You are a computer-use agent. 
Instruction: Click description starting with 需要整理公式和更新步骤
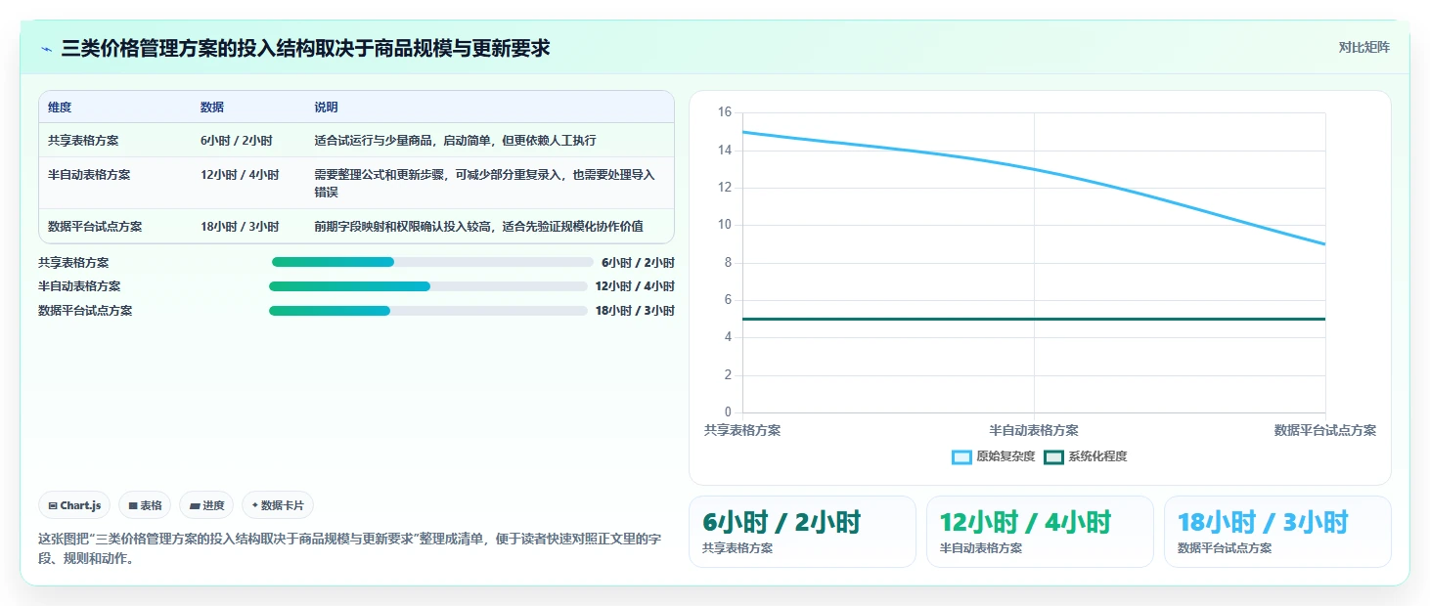[484, 183]
